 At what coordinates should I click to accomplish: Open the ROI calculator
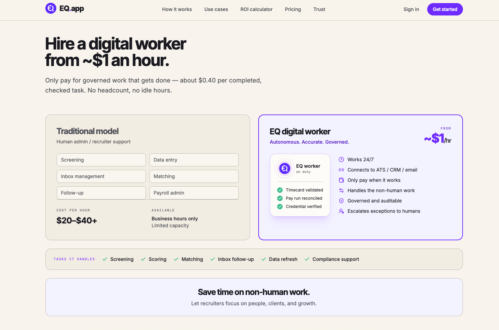click(x=257, y=9)
